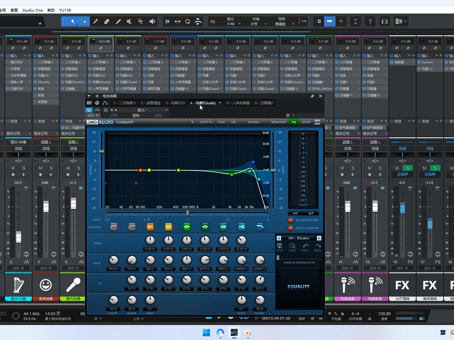Image resolution: width=454 pixels, height=340 pixels.
Task: Open dropdown arrow next to 均衡EQuality tab
Action: 220,103
